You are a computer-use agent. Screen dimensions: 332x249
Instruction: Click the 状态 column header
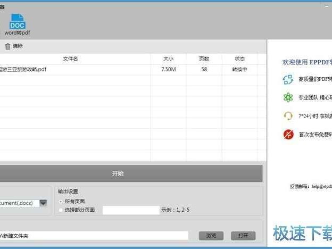[239, 59]
